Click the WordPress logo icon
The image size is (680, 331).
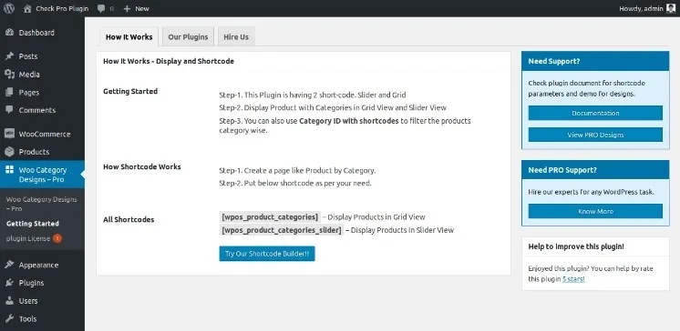tap(9, 8)
